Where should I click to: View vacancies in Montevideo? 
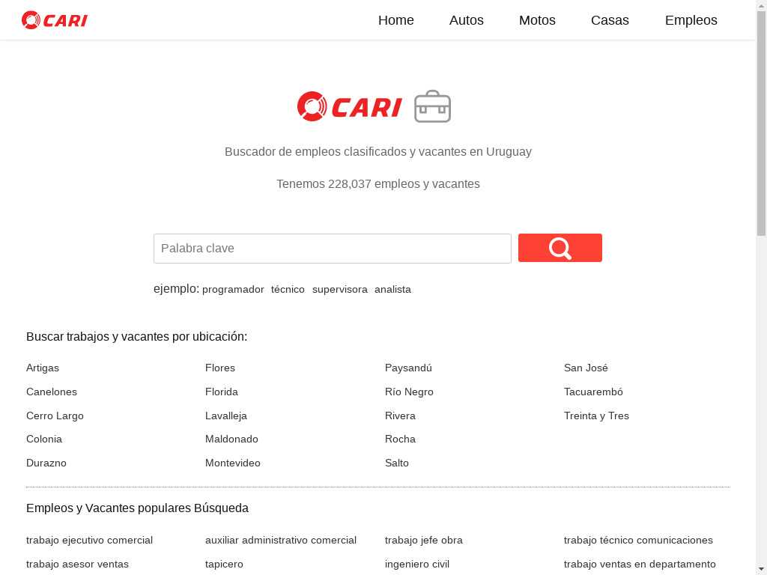click(x=232, y=463)
